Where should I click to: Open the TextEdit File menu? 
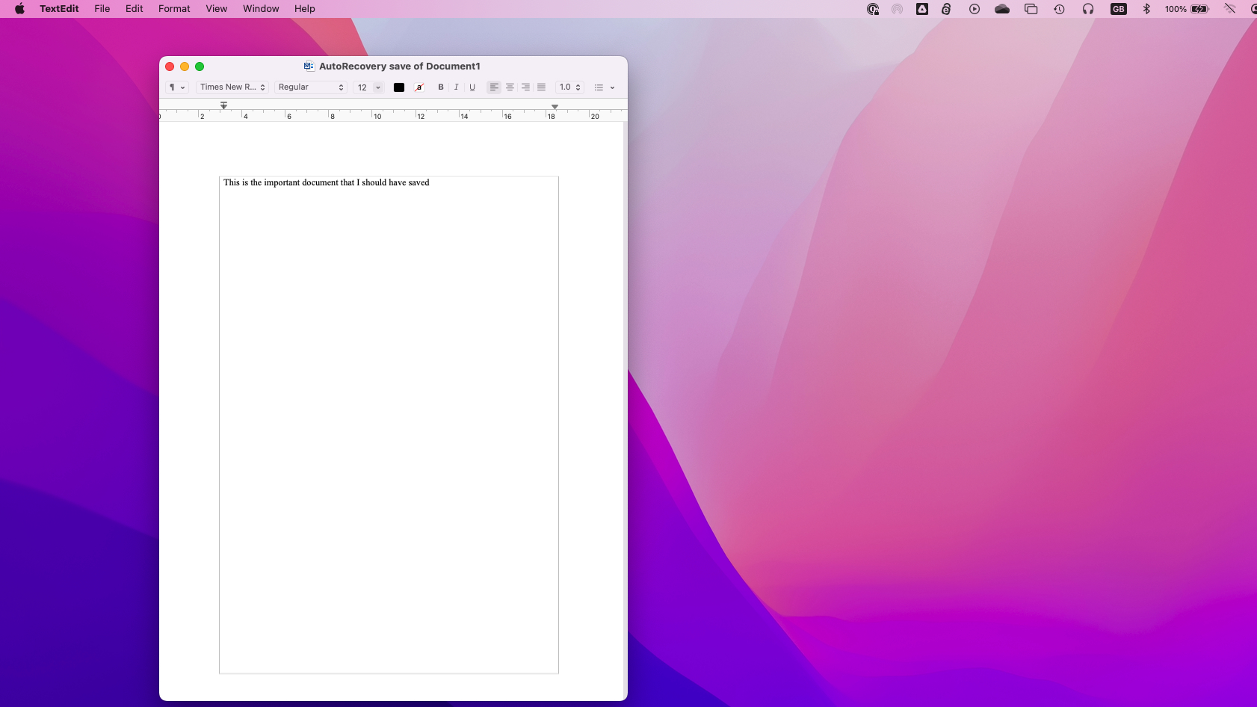pyautogui.click(x=102, y=8)
